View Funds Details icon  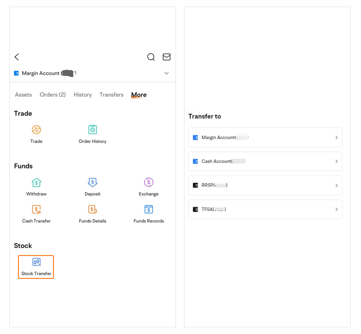point(92,209)
